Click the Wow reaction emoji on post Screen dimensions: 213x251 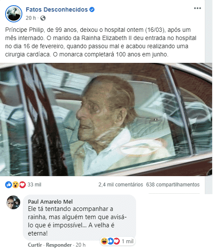[15, 185]
